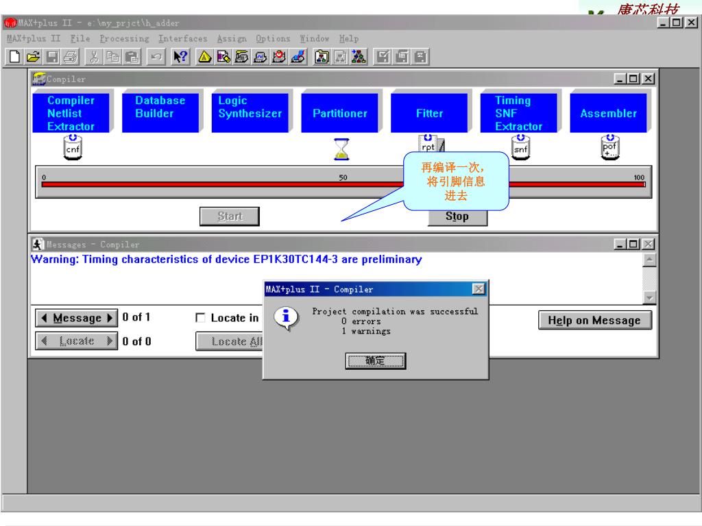Open the Processing menu

pyautogui.click(x=125, y=38)
